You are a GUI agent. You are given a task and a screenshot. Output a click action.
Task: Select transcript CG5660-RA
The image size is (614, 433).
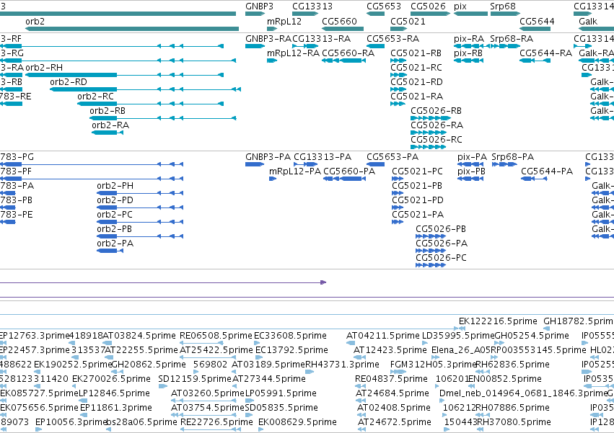point(348,53)
